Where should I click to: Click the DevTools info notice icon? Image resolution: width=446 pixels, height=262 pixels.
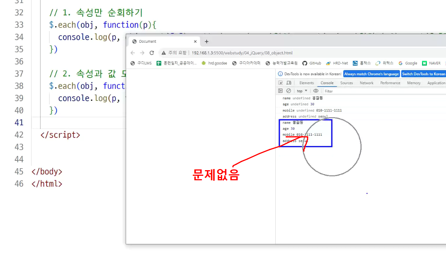coord(280,74)
